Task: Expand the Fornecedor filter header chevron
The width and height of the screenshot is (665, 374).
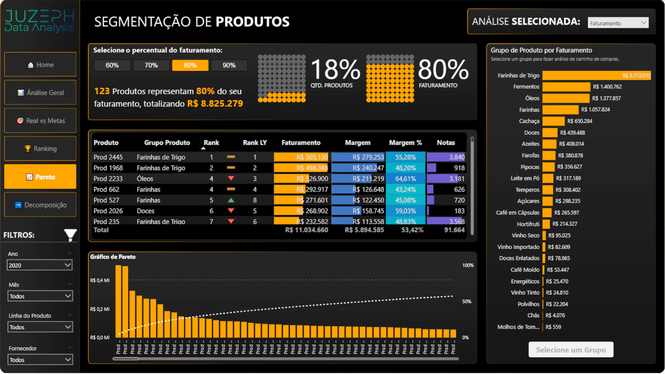Action: pos(69,348)
